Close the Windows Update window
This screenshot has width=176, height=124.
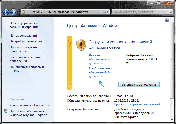(x=168, y=3)
